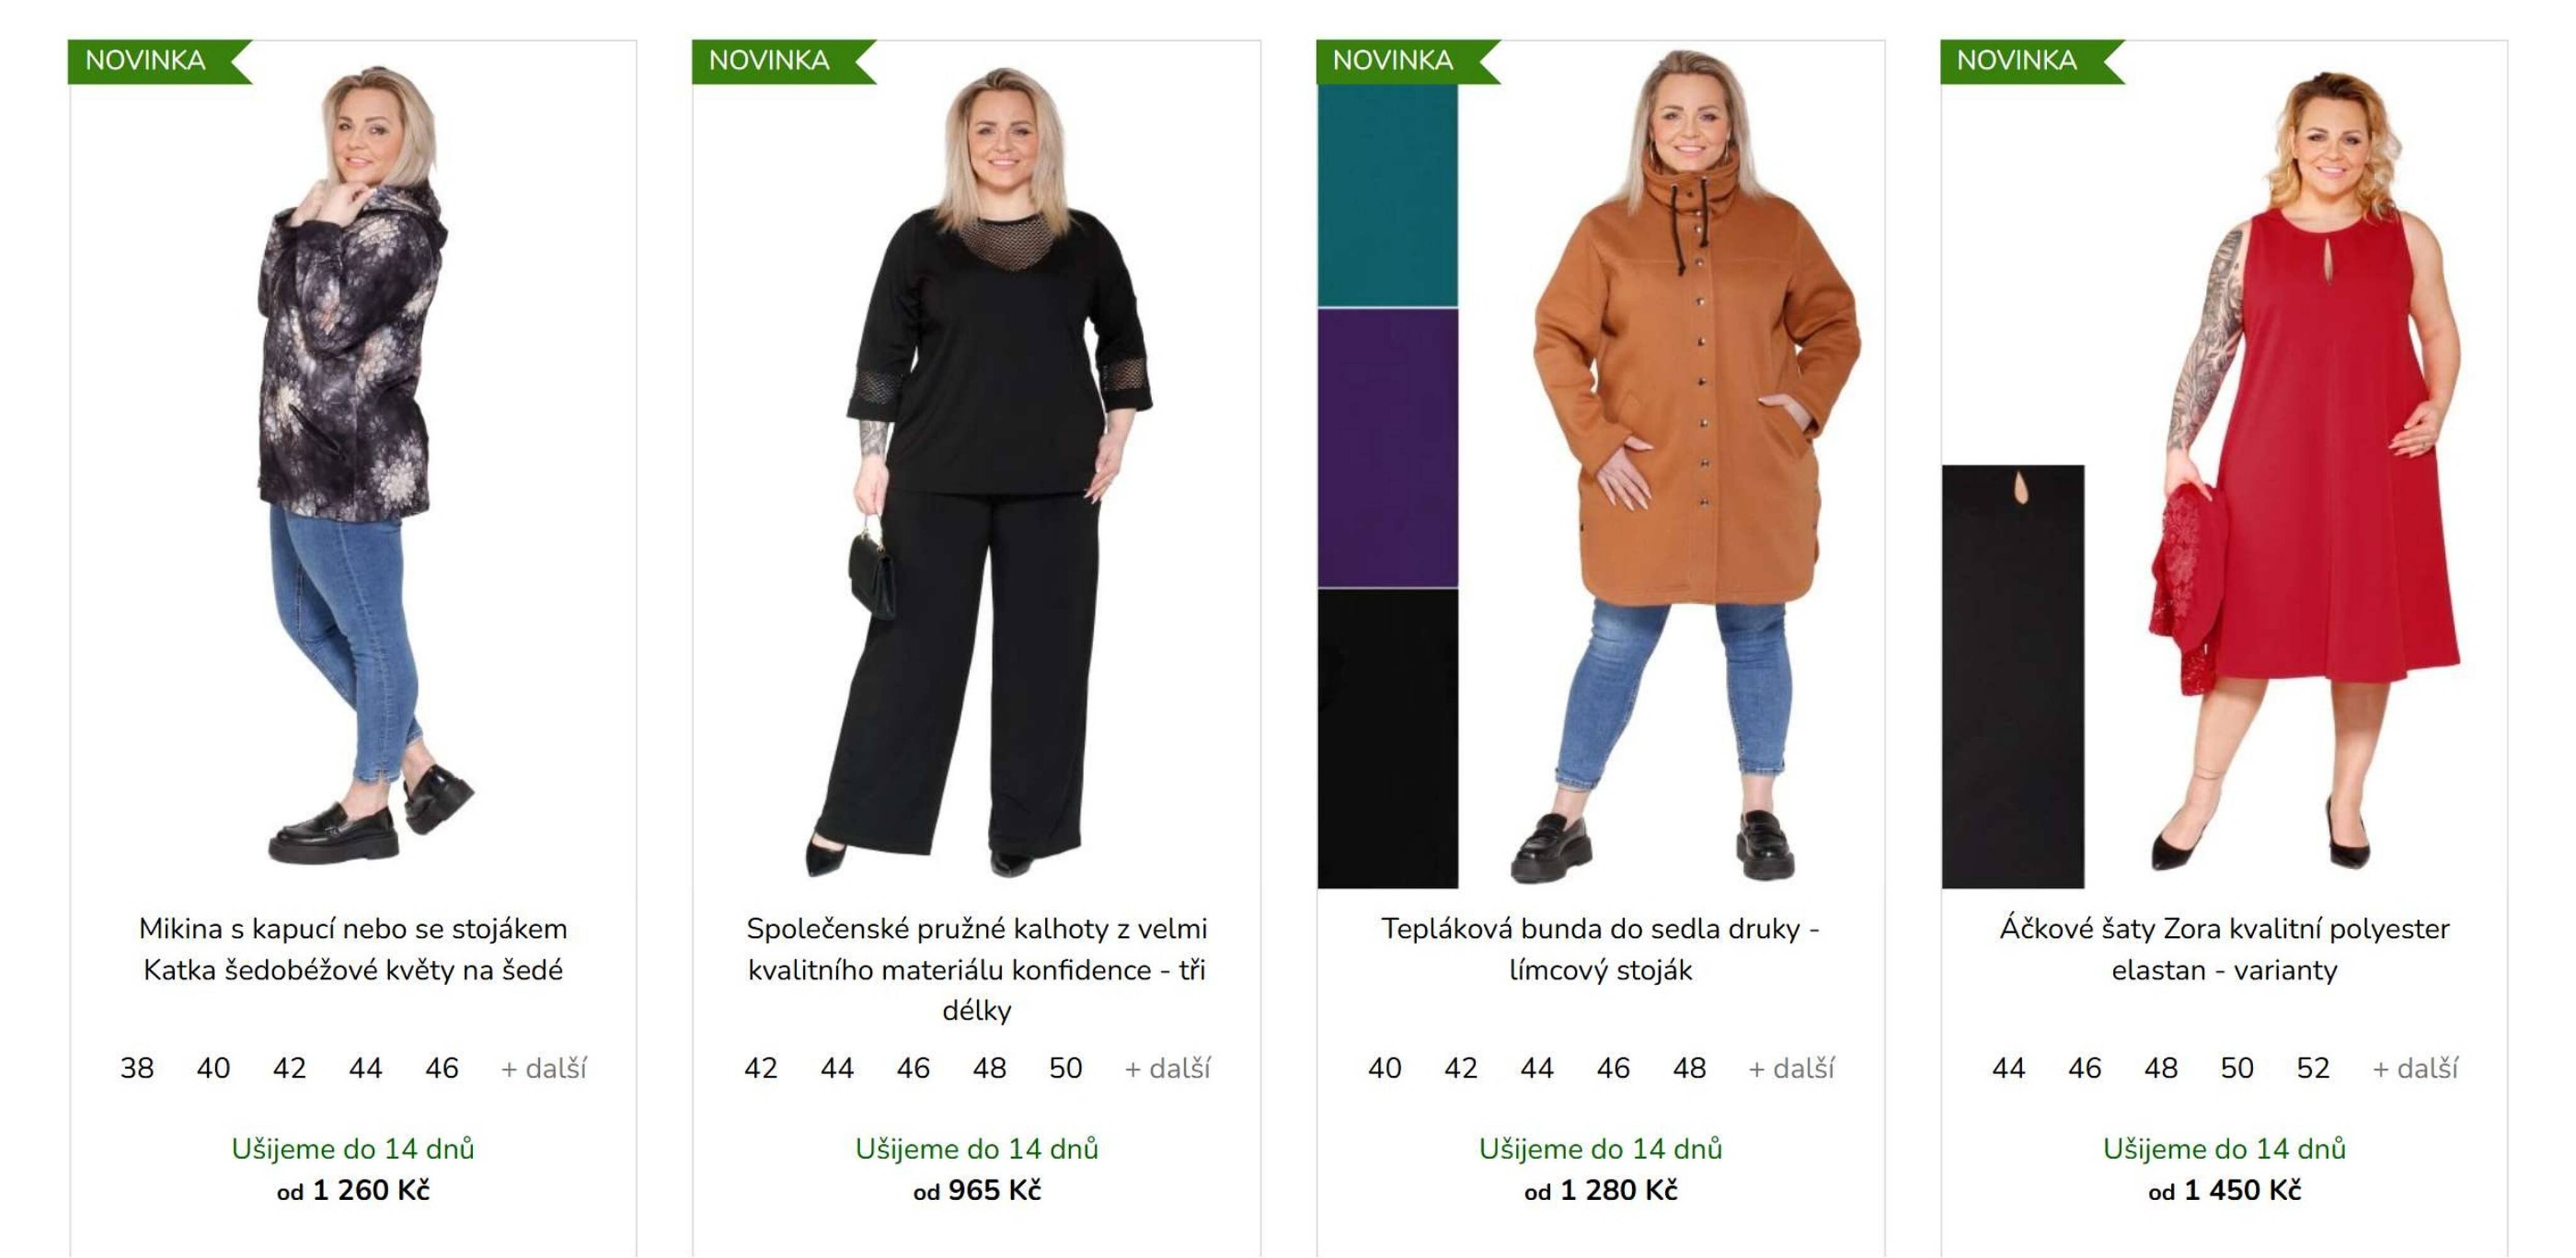Open the Společenské pružné kalhoty title link
This screenshot has height=1258, width=2576.
click(x=977, y=969)
